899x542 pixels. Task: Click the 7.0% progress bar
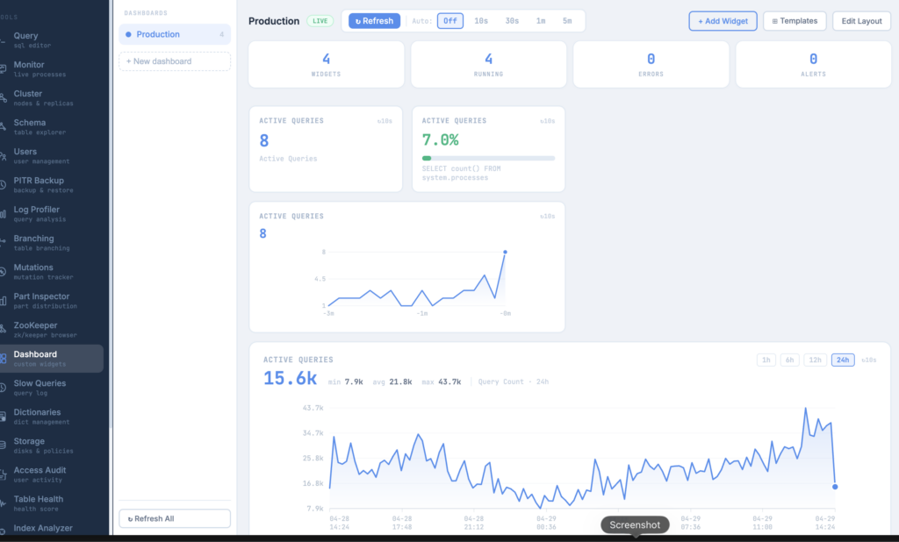[x=488, y=158]
